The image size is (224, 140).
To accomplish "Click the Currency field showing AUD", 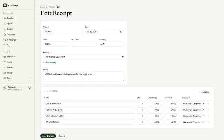I will coord(111,44).
